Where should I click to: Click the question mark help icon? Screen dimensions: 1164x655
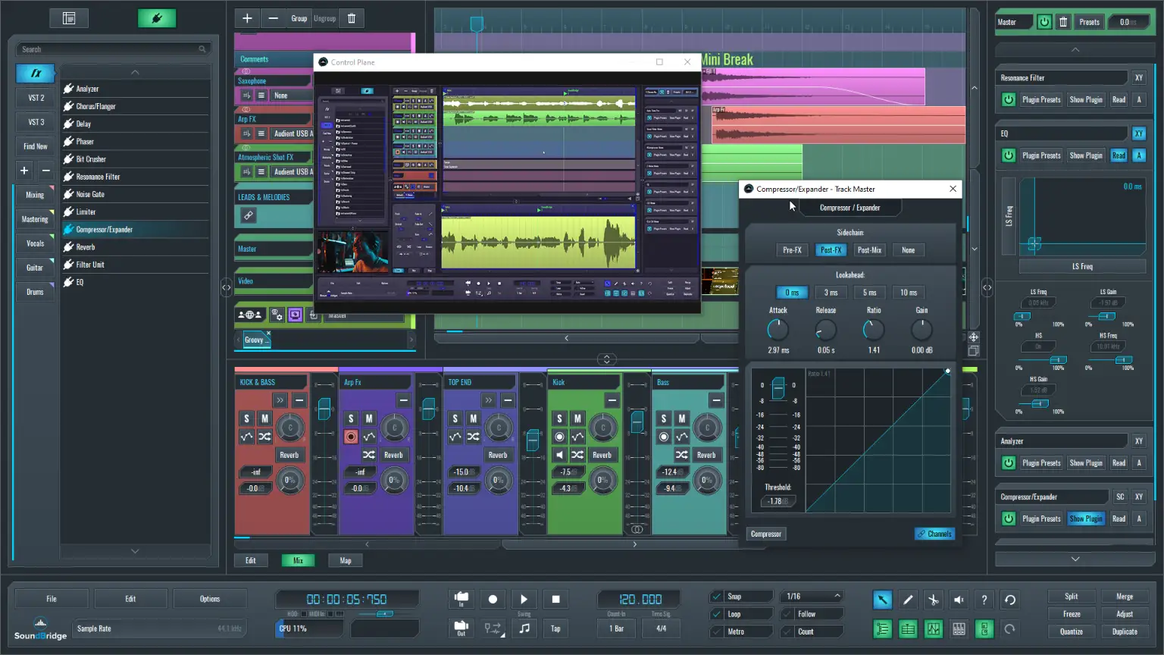[984, 600]
